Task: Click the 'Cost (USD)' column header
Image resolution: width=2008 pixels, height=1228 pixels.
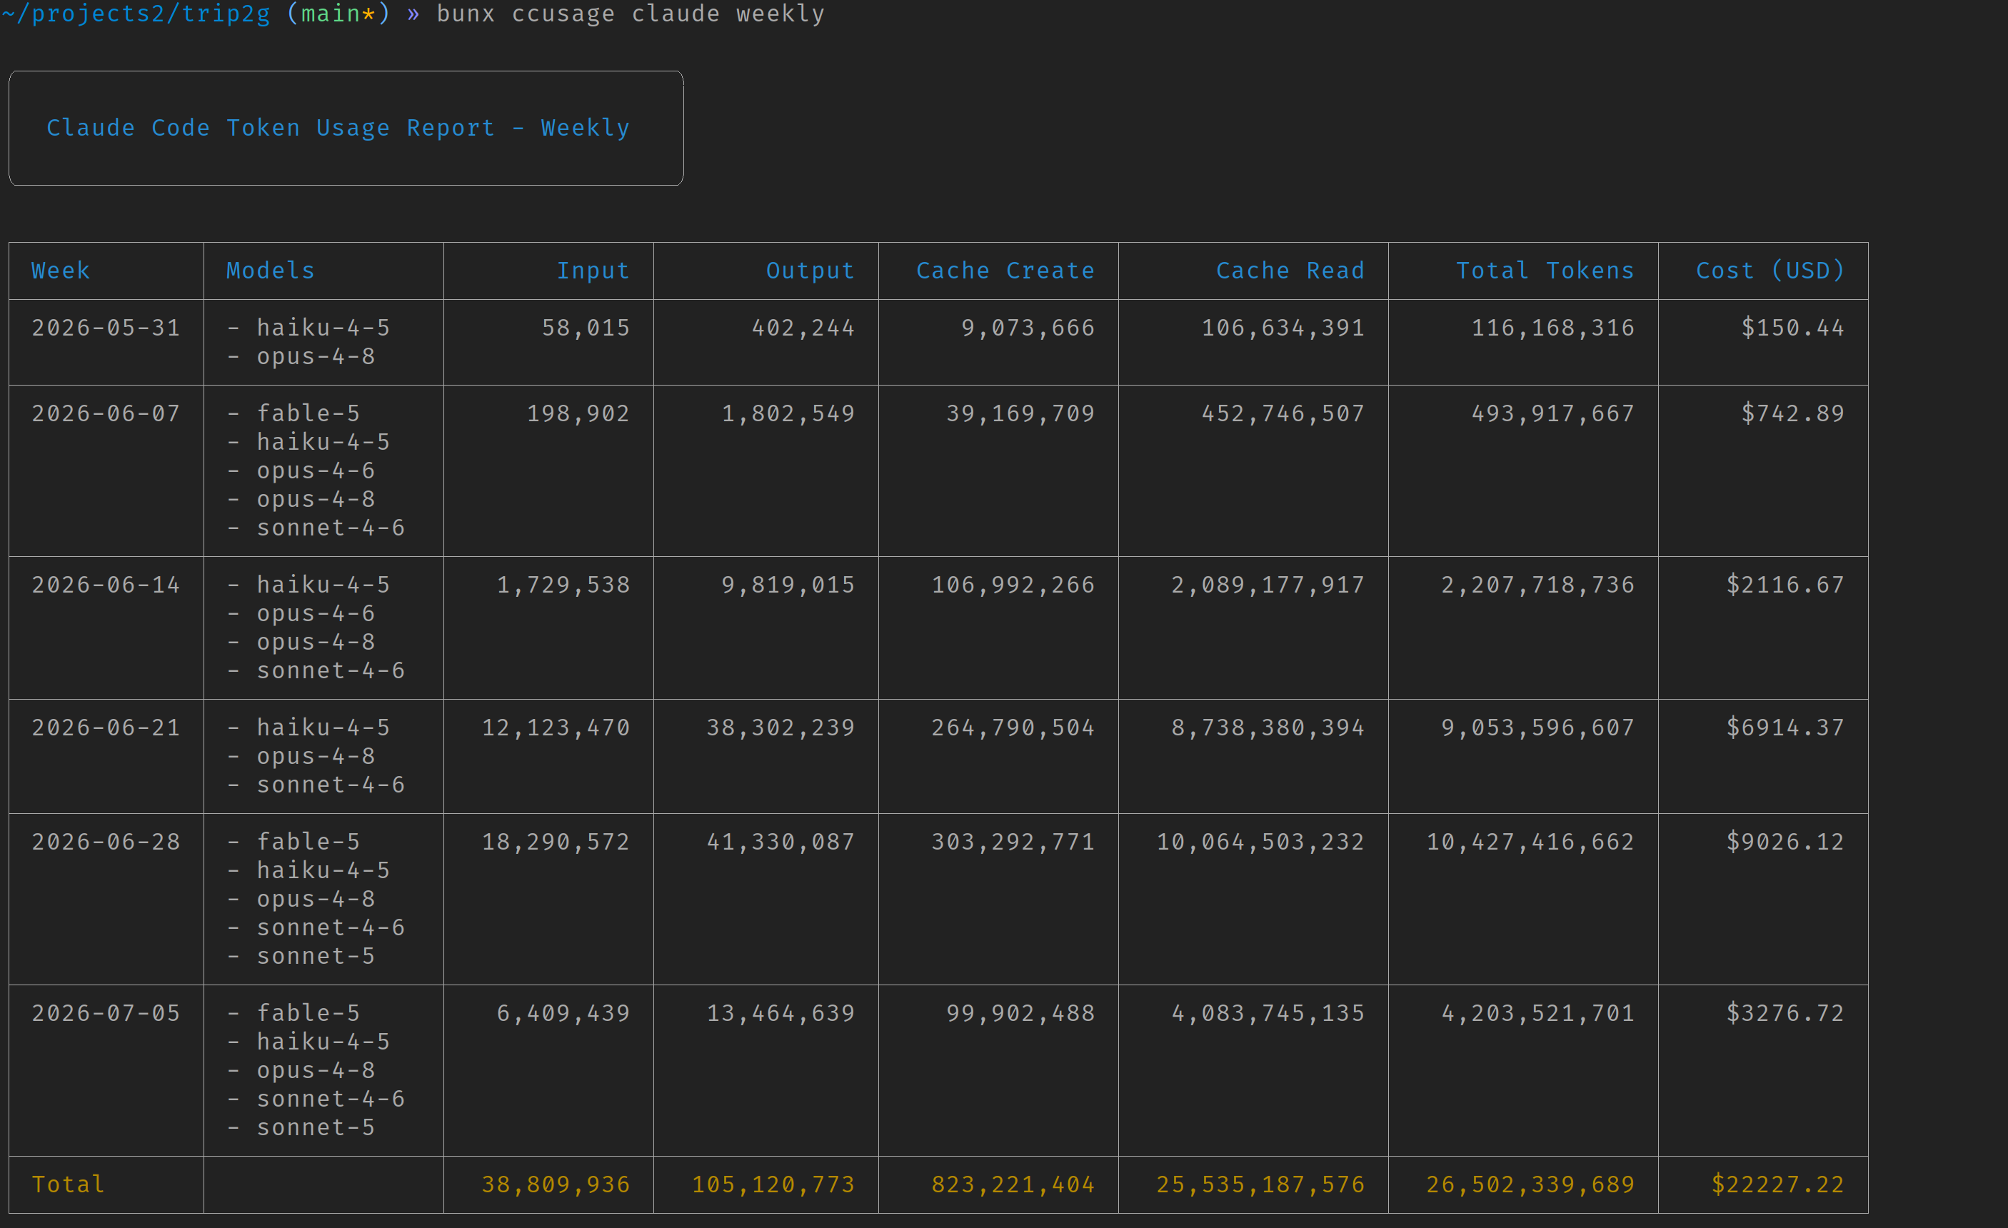Action: point(1771,271)
